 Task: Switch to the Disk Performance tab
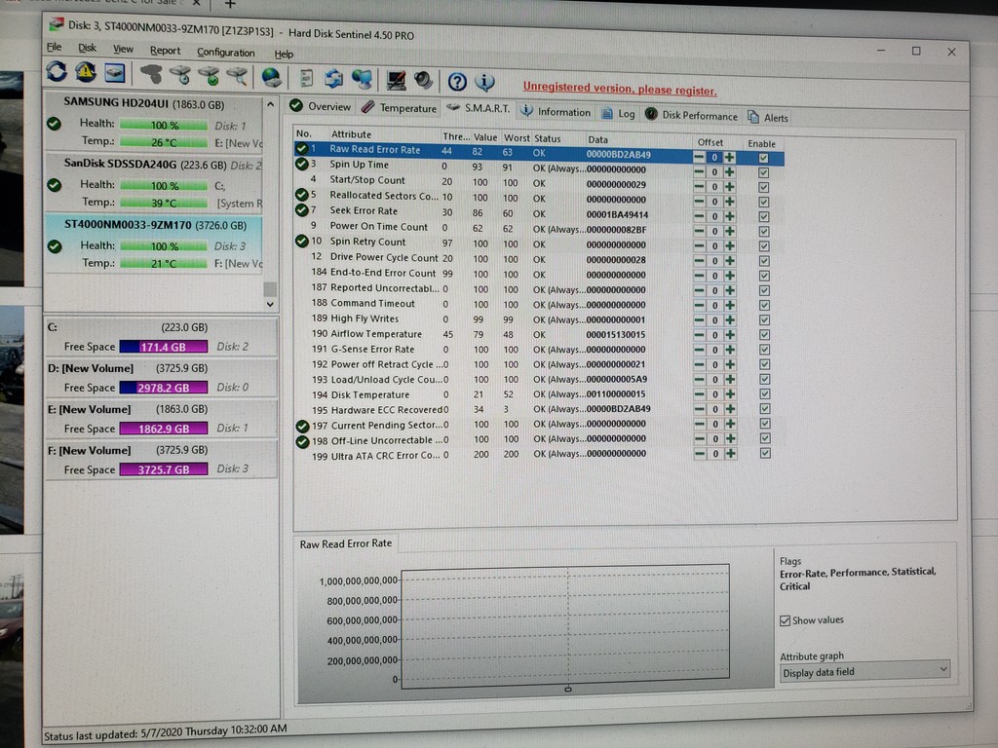pos(691,115)
